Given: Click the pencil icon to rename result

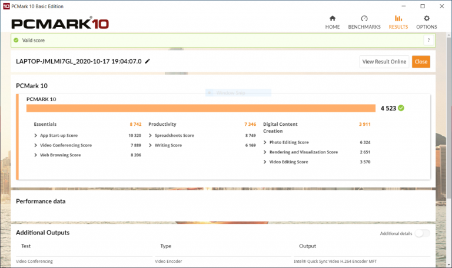Looking at the screenshot, I should pos(148,61).
